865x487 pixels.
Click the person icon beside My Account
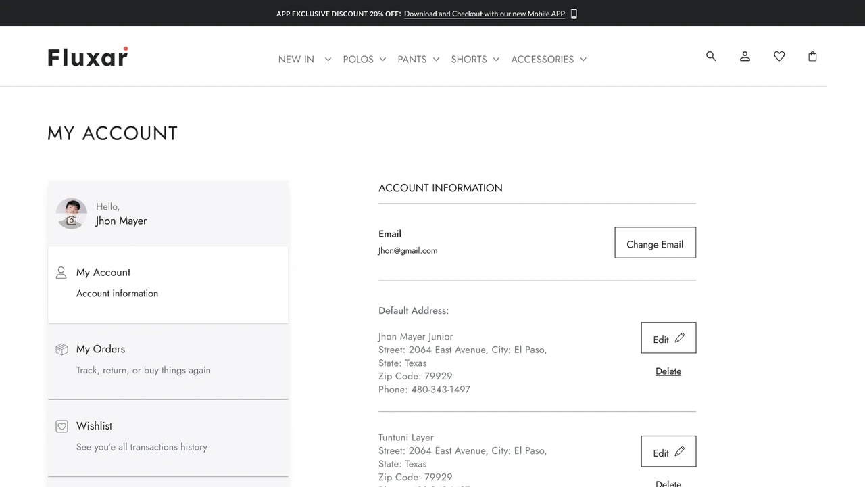tap(61, 272)
